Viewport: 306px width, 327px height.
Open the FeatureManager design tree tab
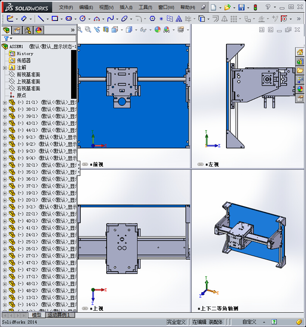point(6,30)
